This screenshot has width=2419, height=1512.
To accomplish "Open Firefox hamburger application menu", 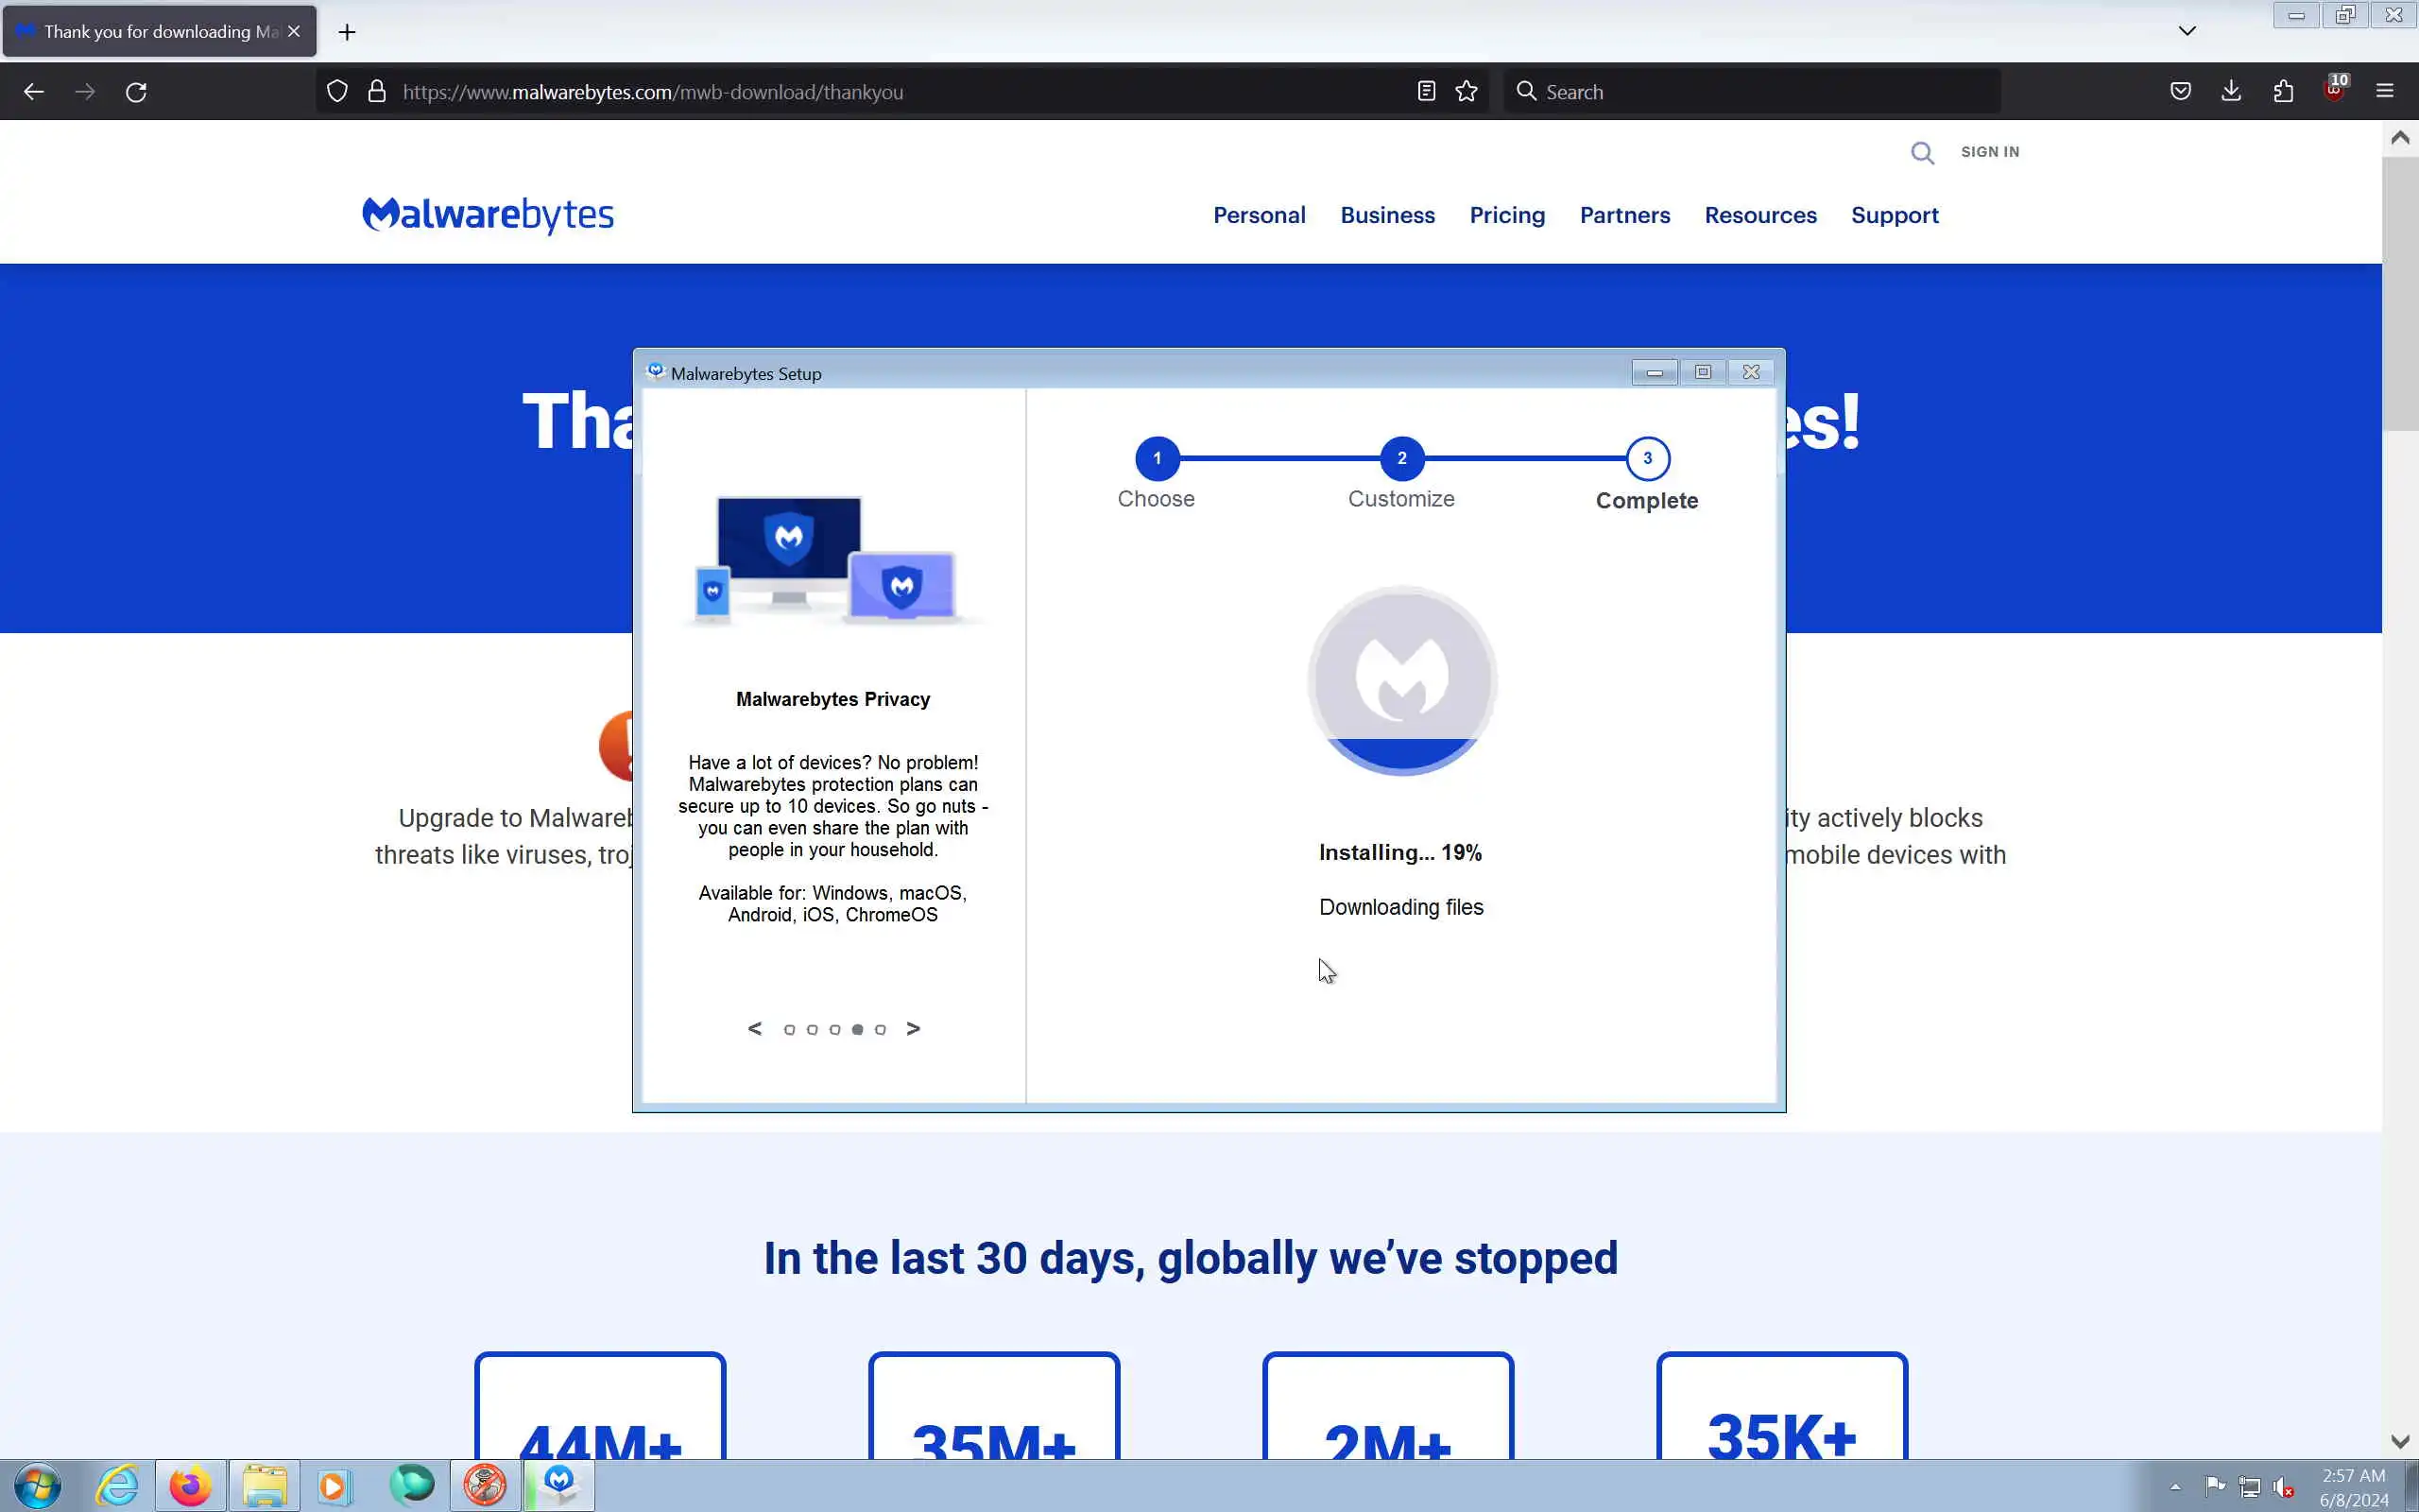I will point(2384,91).
